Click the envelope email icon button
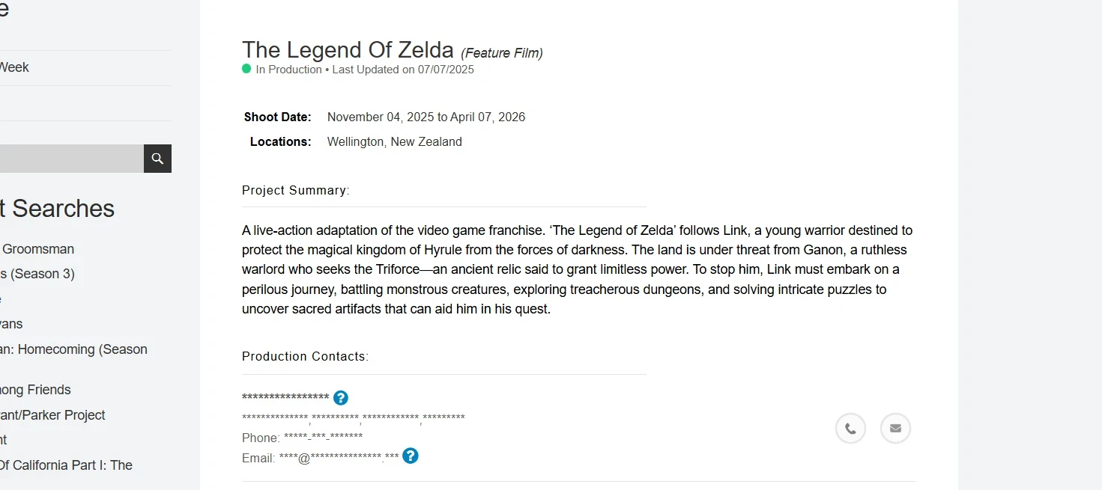 click(x=895, y=429)
